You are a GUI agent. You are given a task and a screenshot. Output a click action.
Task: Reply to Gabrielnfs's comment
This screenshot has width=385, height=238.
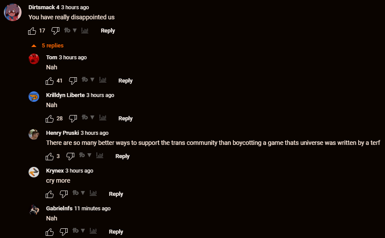click(116, 232)
